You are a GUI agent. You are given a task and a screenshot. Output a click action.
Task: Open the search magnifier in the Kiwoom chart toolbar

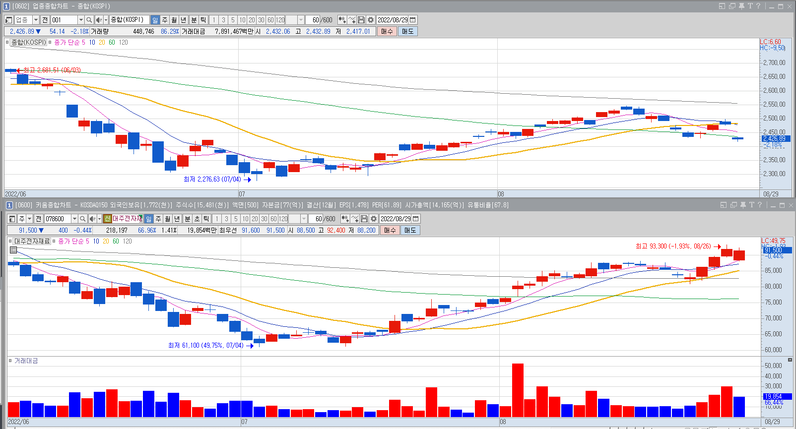click(83, 219)
